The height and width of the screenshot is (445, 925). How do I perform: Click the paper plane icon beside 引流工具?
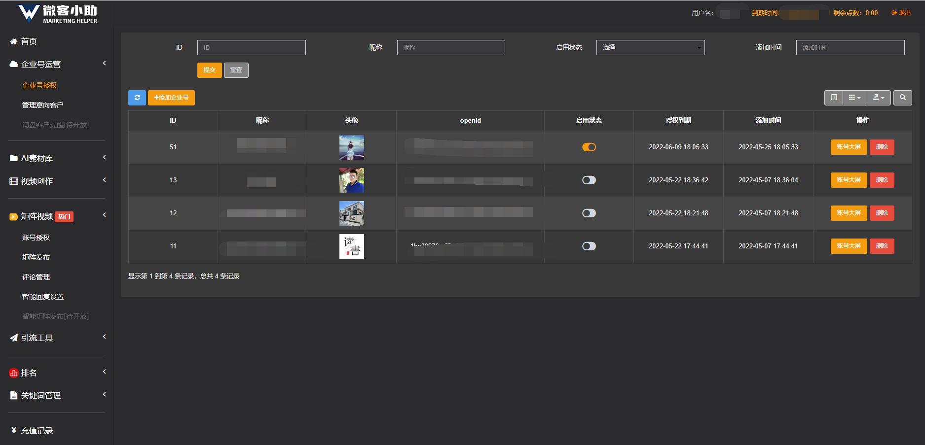14,338
